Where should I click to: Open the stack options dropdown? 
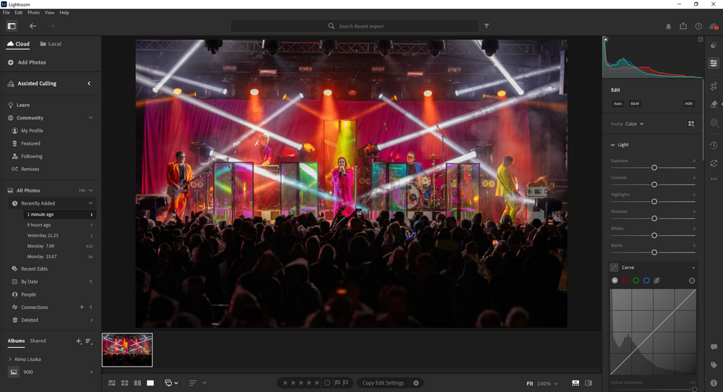[171, 383]
